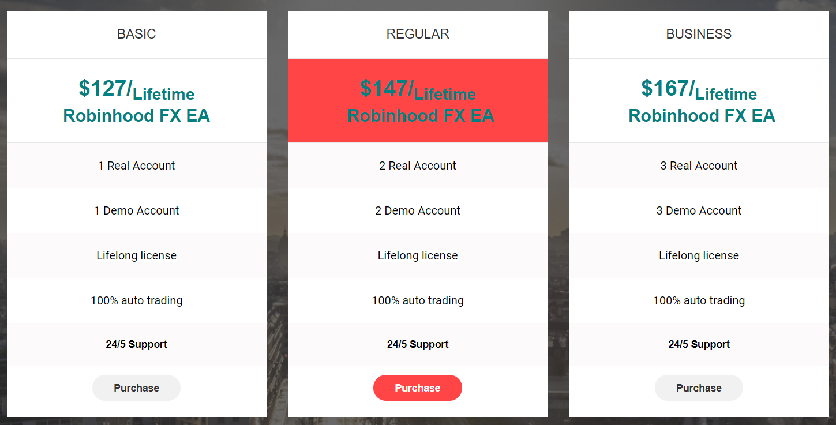The width and height of the screenshot is (836, 425).
Task: Click '3 Demo Account' in BUSINESS column
Action: 699,210
